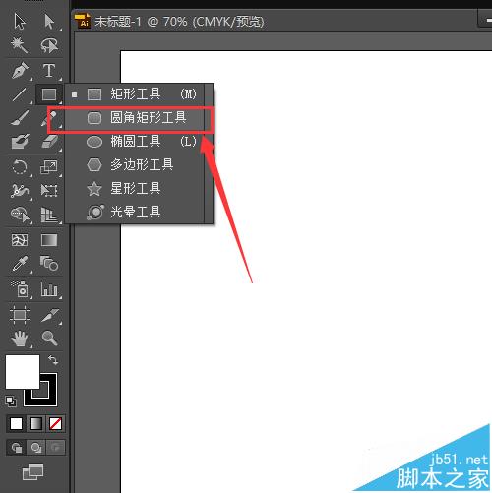This screenshot has height=493, width=492.
Task: Select the Selection tool (black arrow)
Action: [20, 22]
